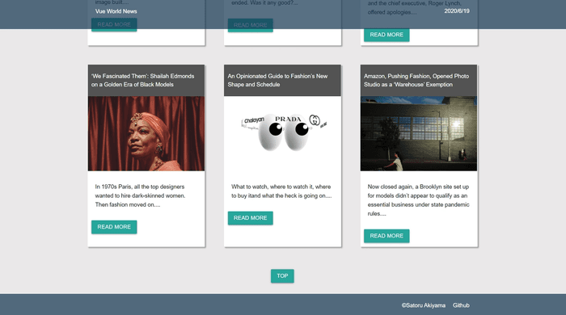Click the 'Amazon, Pushing Fashion' article title
This screenshot has width=566, height=315.
click(416, 81)
